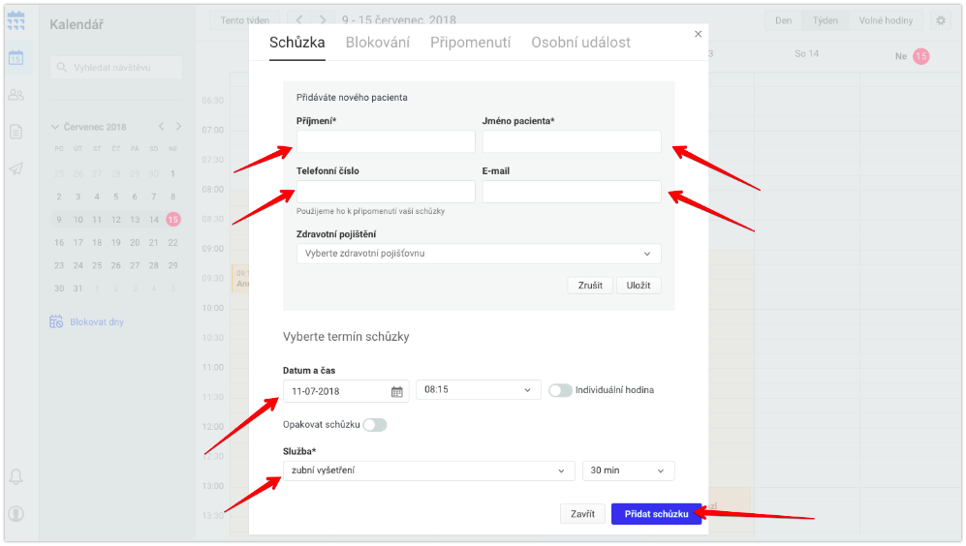Toggle Opakovat schůzku switch

pos(375,425)
